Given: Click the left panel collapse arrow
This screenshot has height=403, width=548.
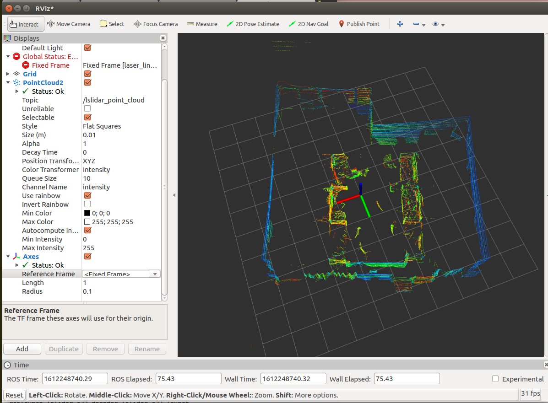Looking at the screenshot, I should pos(174,195).
